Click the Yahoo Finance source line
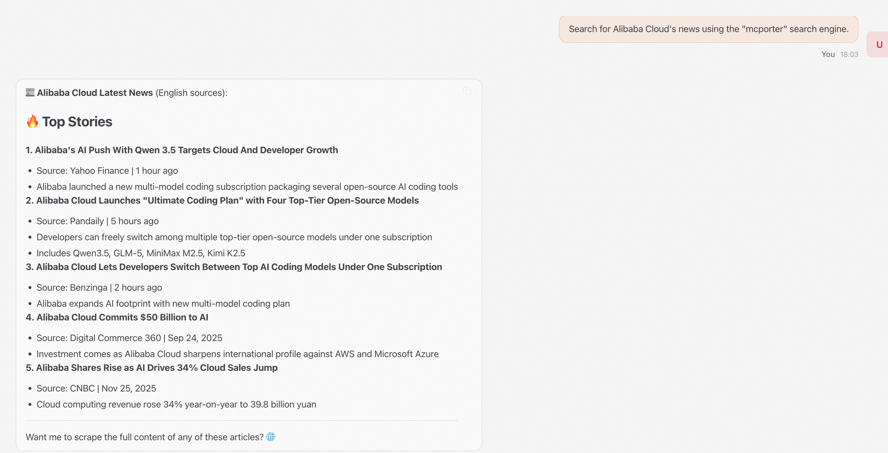 pyautogui.click(x=107, y=171)
